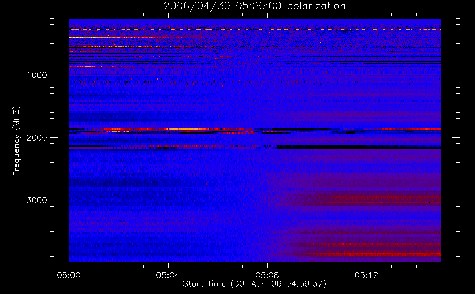Click the 'Frequency (MHZ)' y-axis label
This screenshot has height=294, width=475.
(x=17, y=141)
